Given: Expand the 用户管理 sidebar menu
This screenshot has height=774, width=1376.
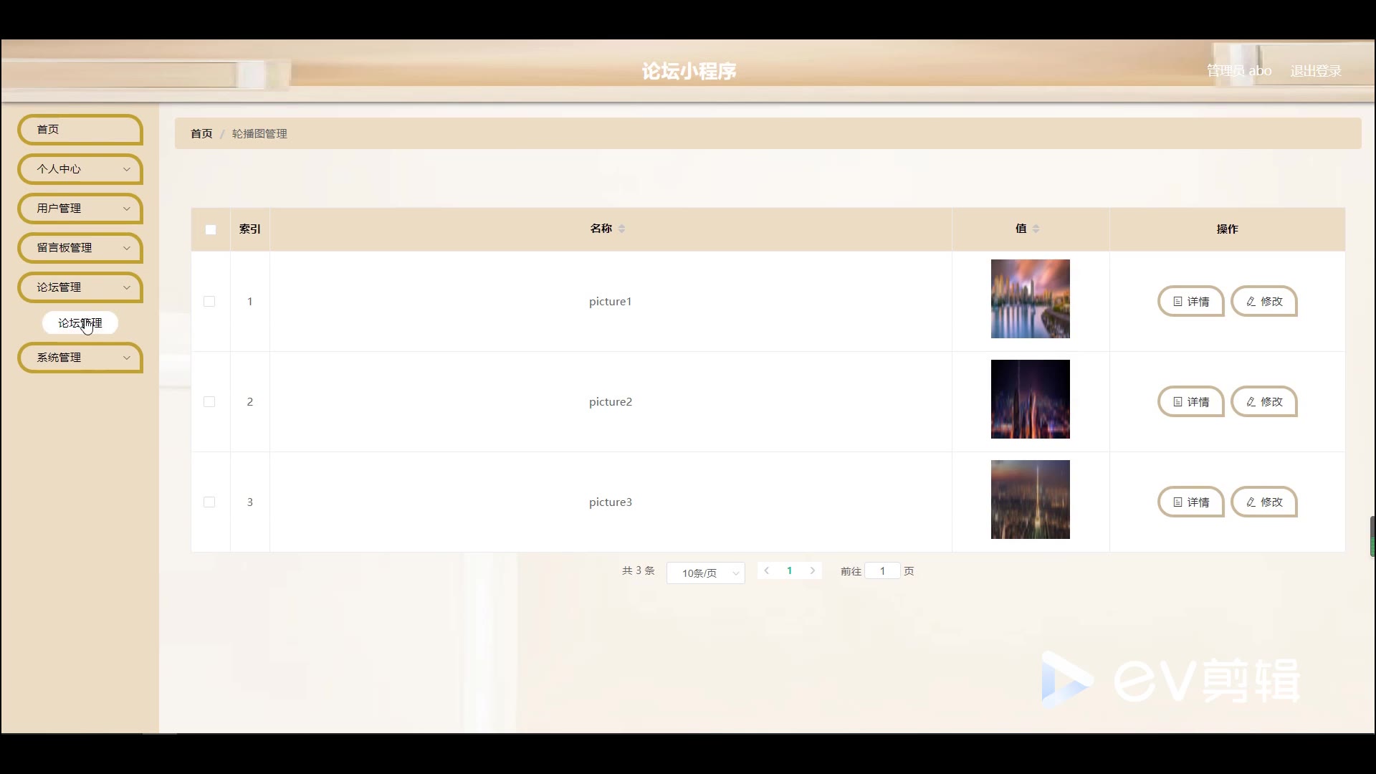Looking at the screenshot, I should [80, 209].
